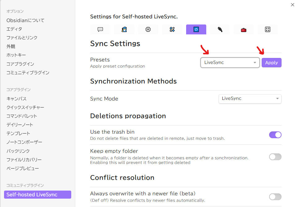
Task: Open the speech bubble change log tab
Action: click(100, 29)
